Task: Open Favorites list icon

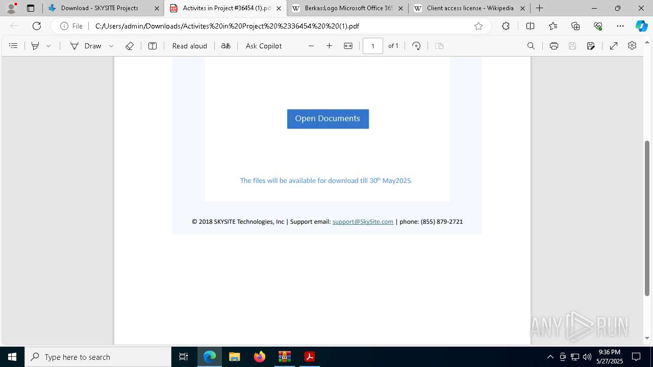Action: [553, 26]
